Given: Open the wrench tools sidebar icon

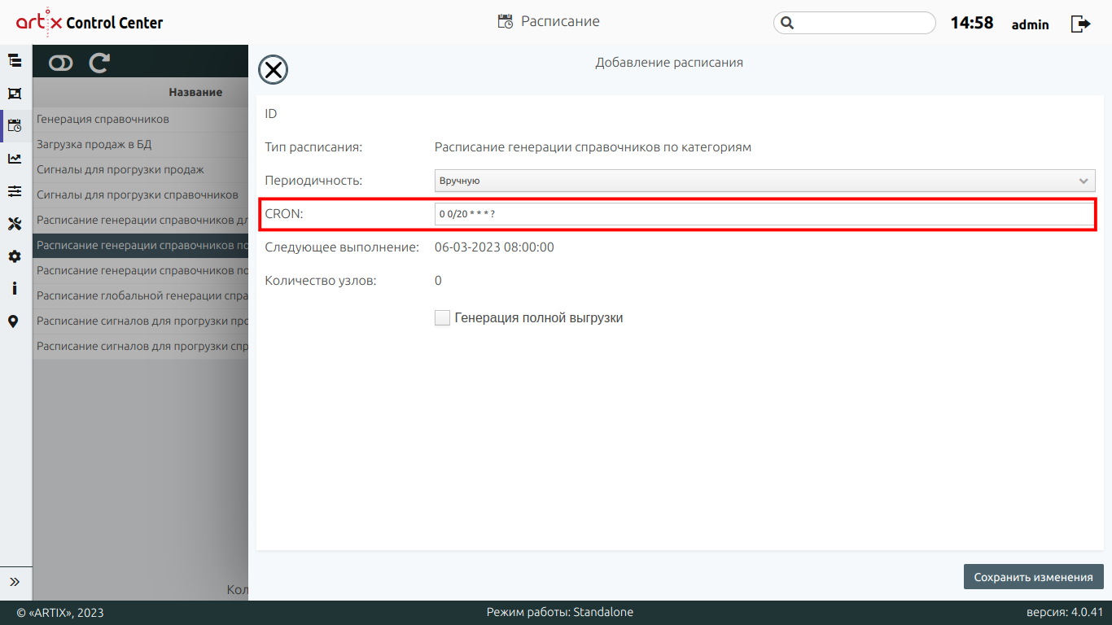Looking at the screenshot, I should point(15,224).
